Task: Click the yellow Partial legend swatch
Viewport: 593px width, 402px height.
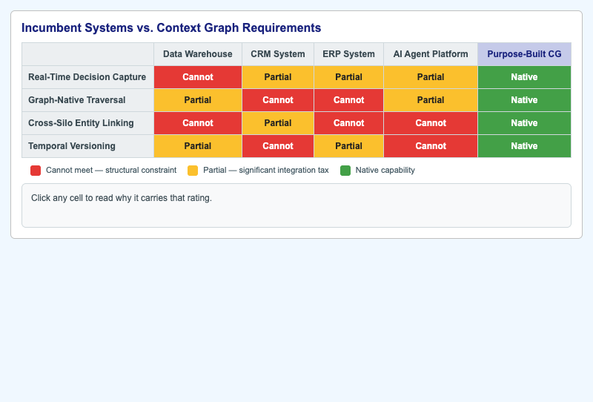Action: 193,171
